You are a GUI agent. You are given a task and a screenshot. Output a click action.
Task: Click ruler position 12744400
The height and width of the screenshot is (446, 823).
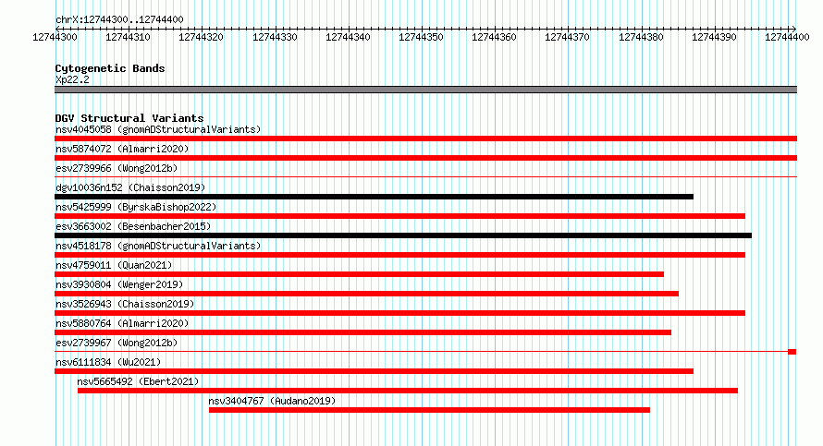(x=787, y=37)
